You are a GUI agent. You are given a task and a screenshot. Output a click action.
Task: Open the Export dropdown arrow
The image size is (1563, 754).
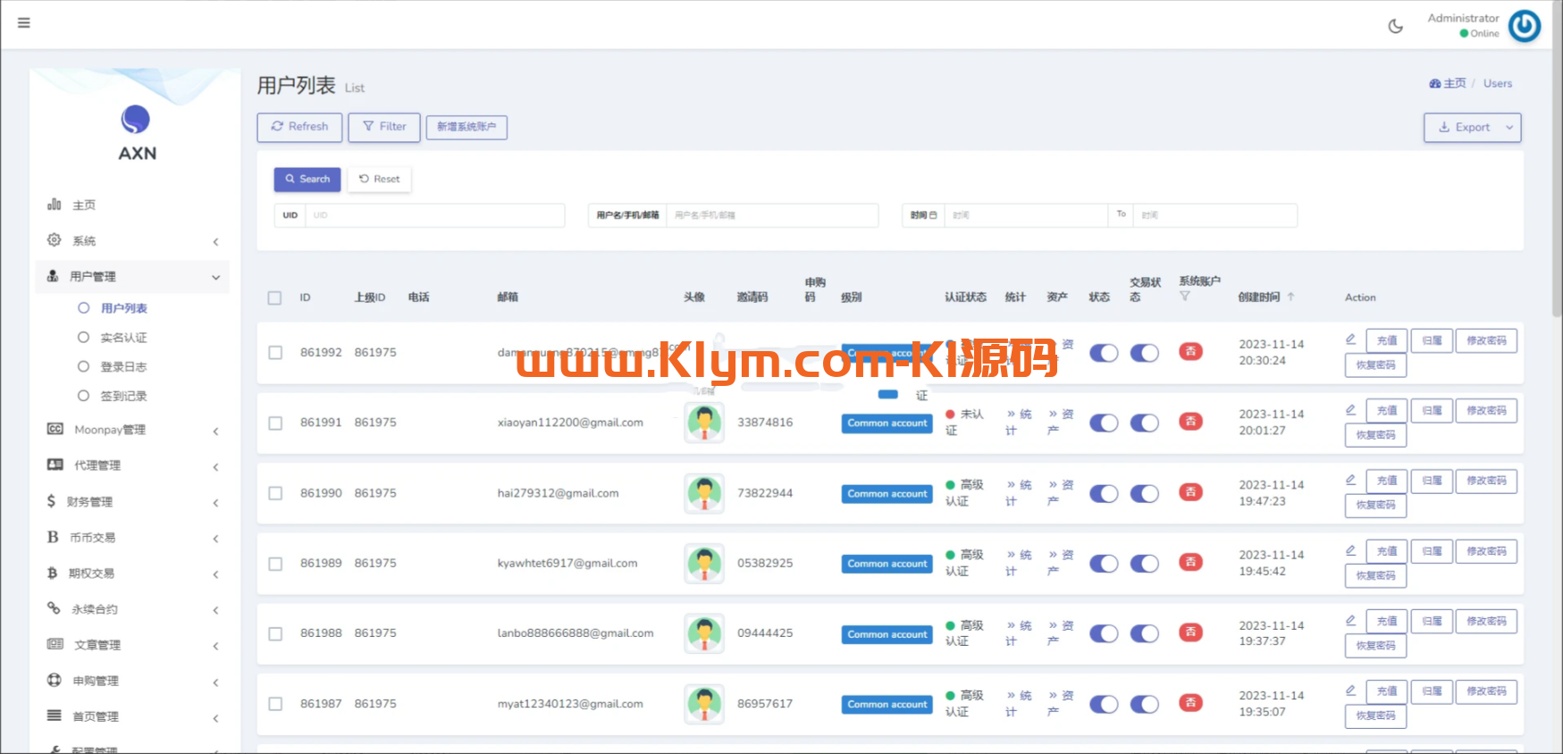pos(1509,128)
